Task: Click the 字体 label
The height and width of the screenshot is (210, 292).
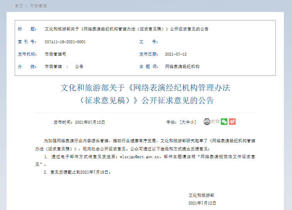Action: click(x=171, y=122)
